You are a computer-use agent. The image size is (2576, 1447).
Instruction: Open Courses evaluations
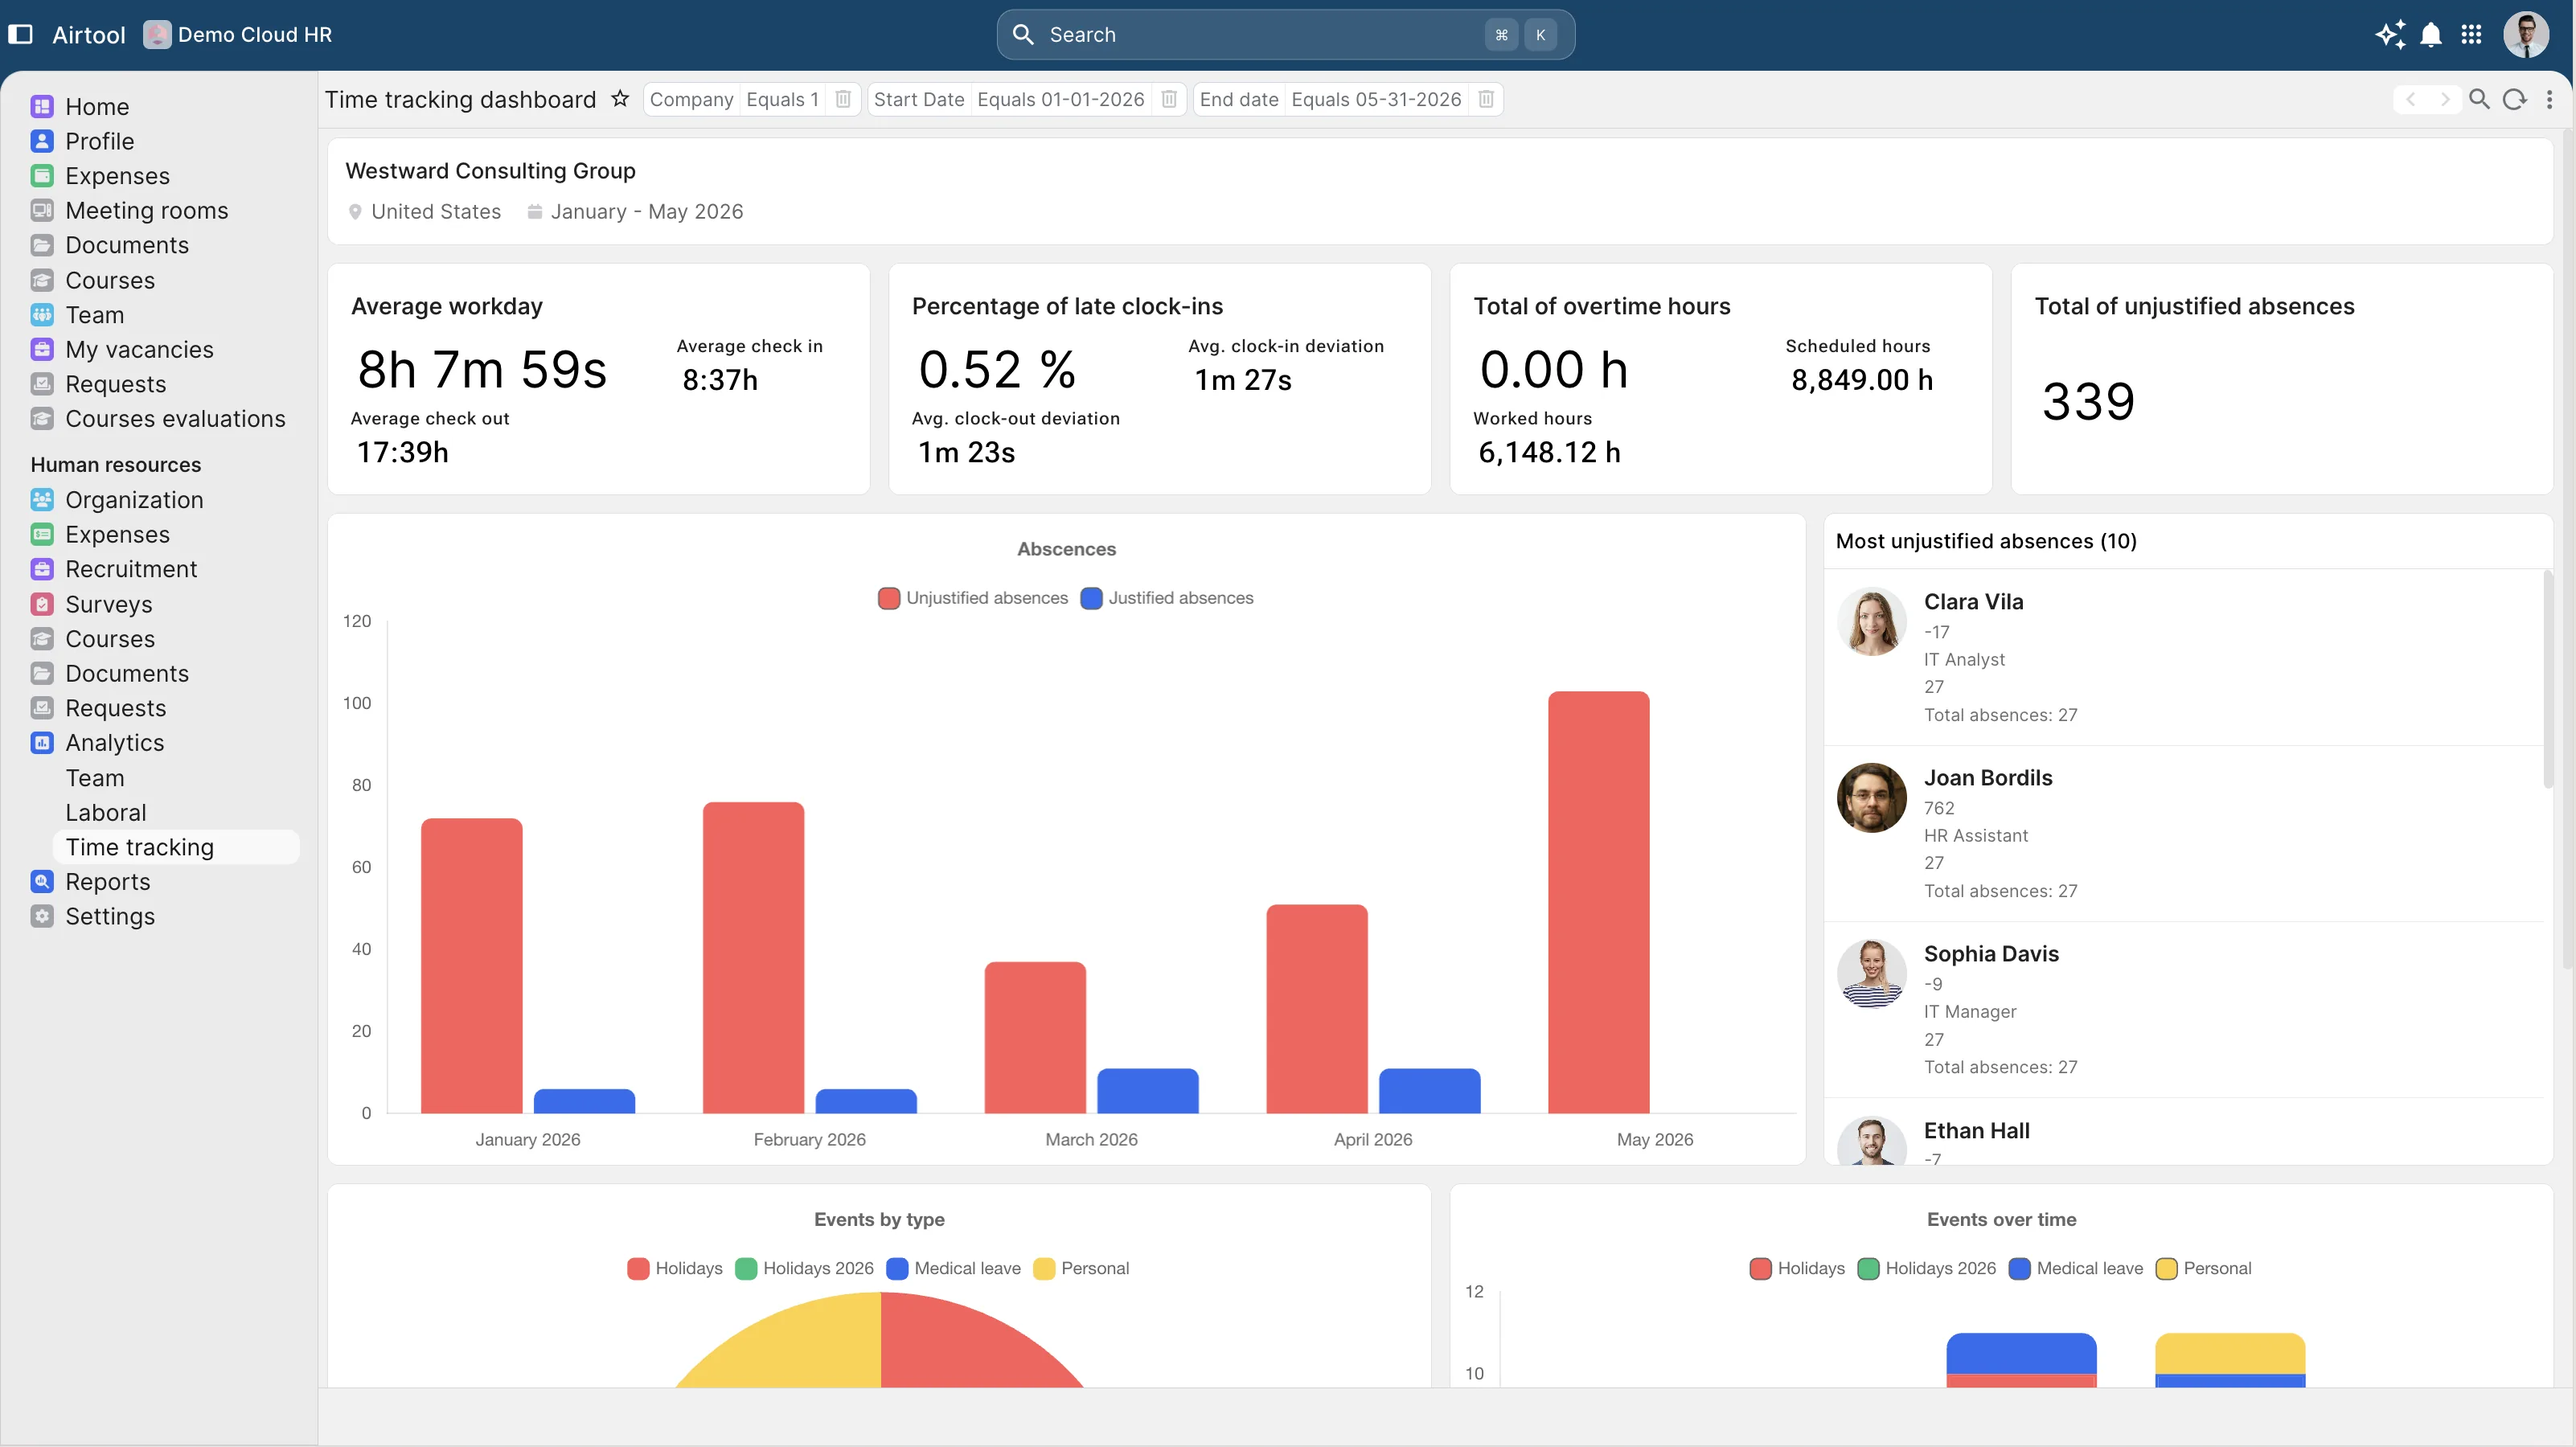[175, 418]
